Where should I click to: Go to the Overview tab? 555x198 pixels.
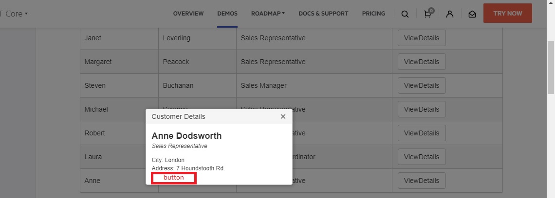tap(188, 14)
